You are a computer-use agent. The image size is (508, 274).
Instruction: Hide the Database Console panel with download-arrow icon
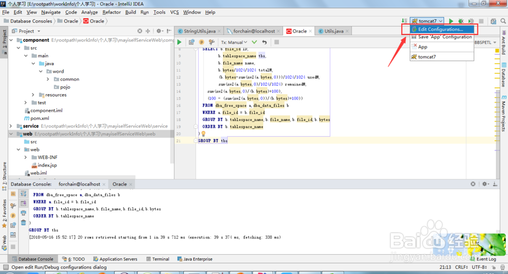click(x=495, y=184)
